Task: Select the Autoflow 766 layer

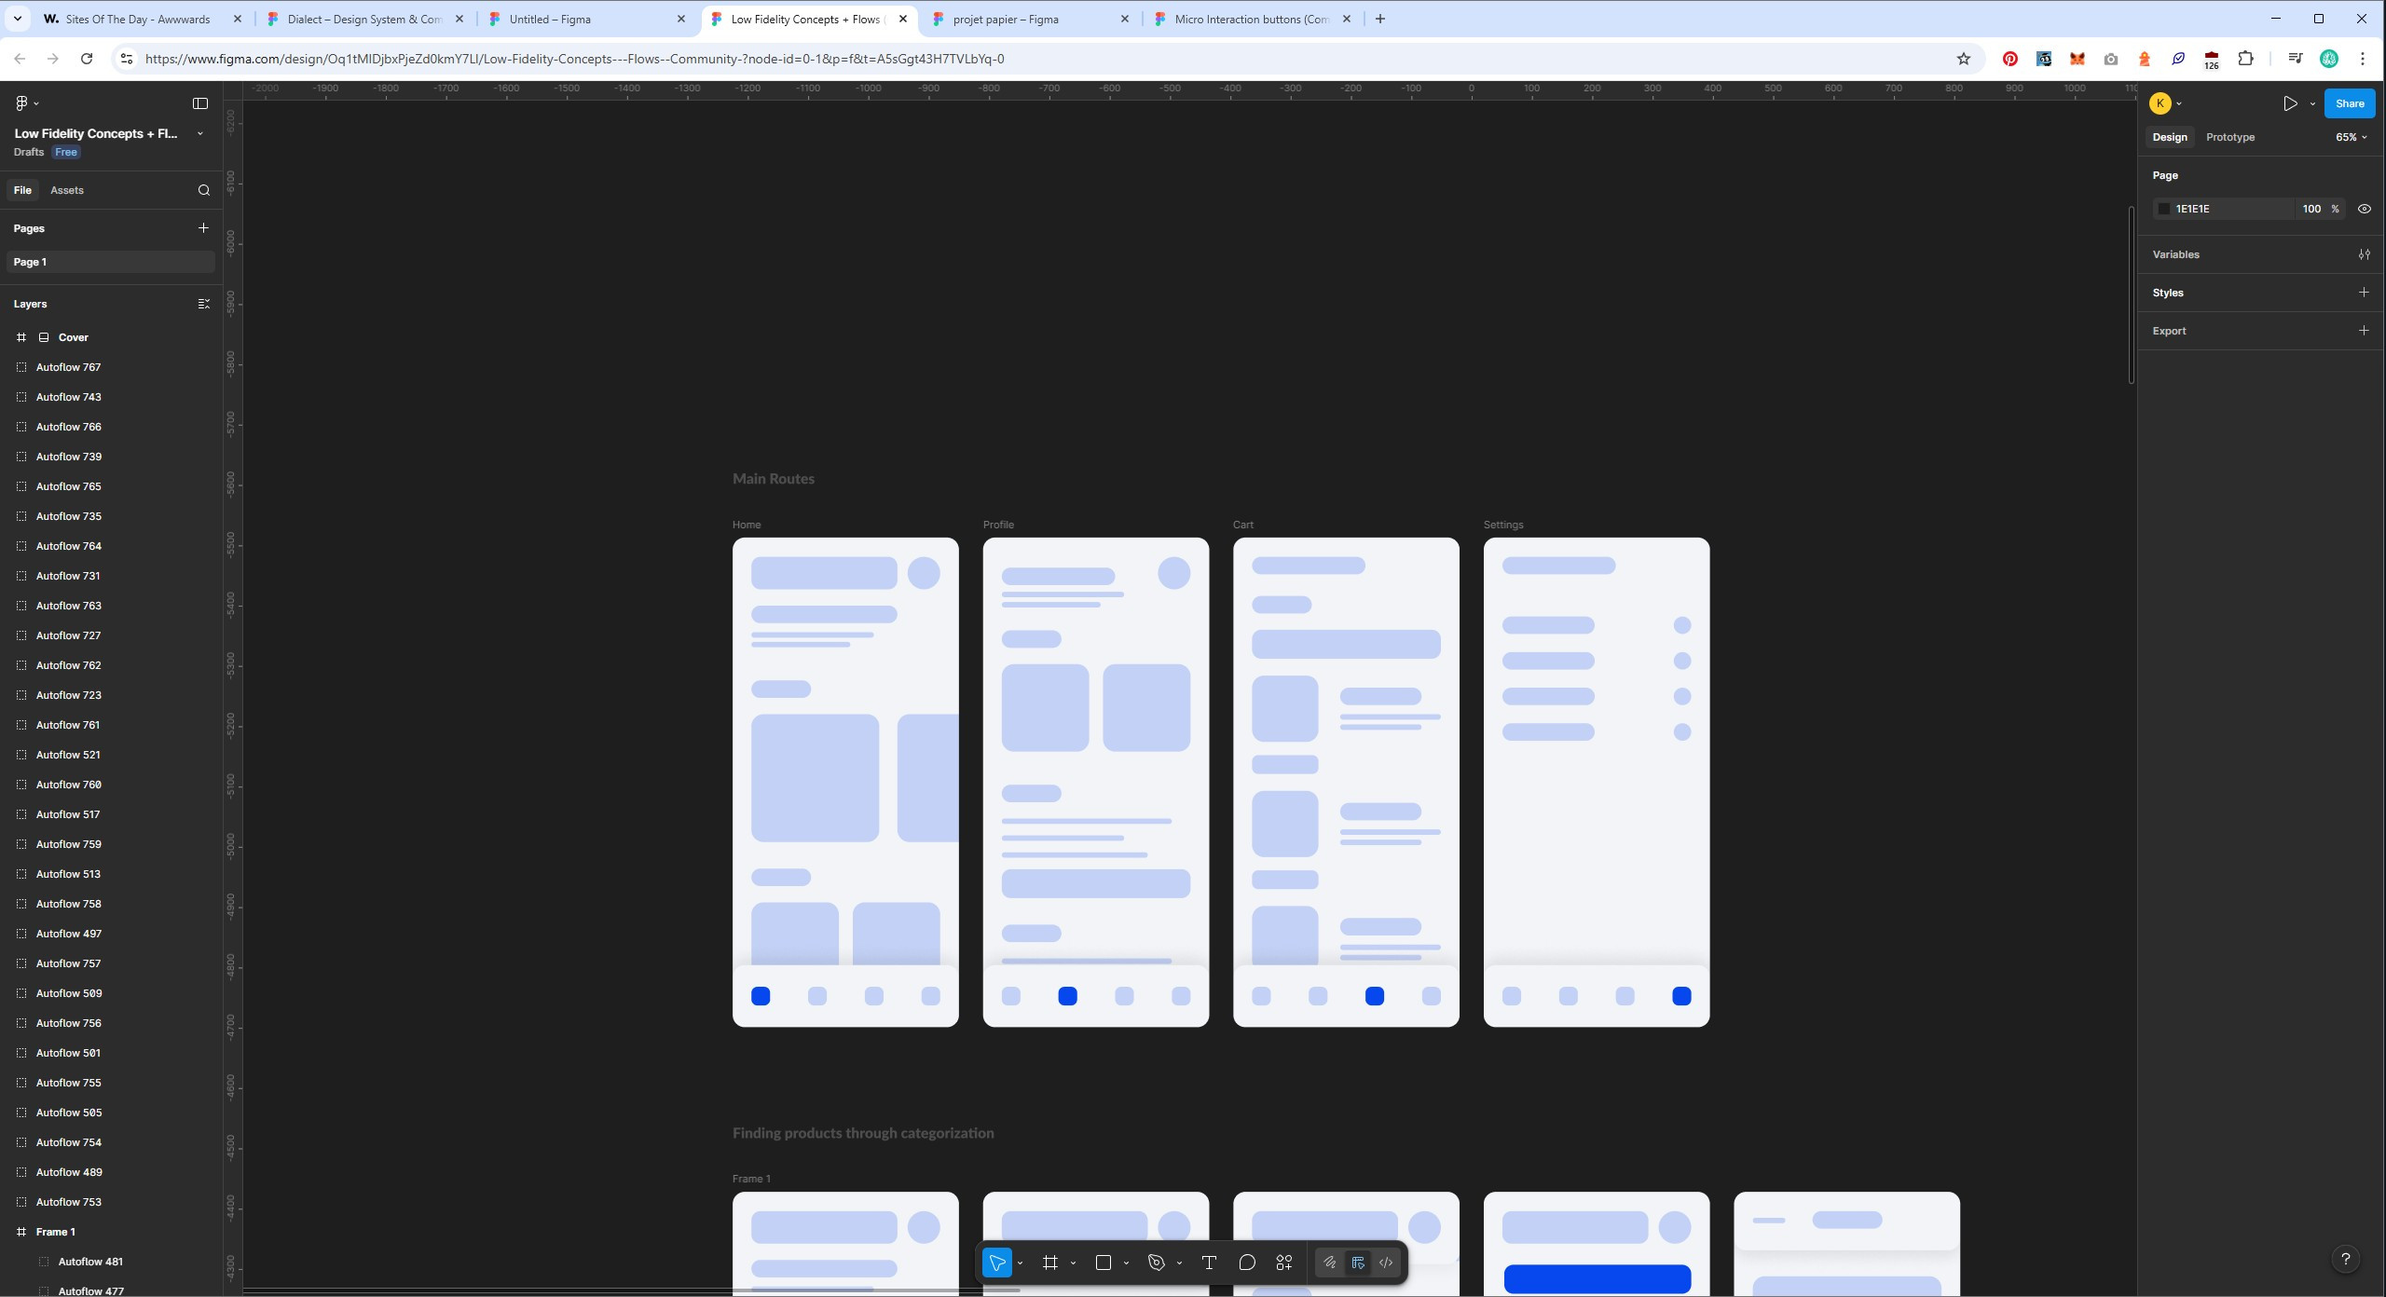Action: 69,427
